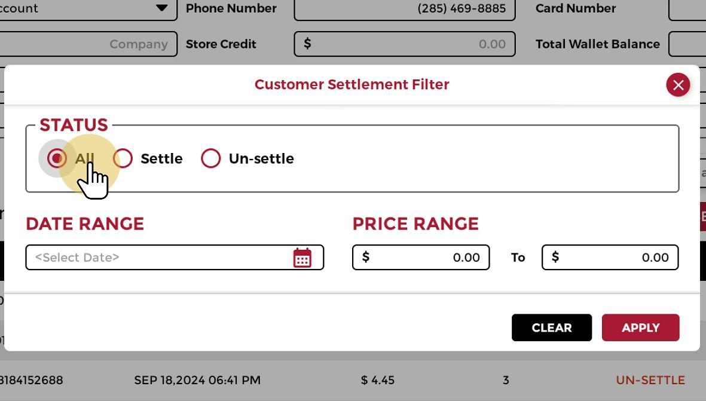Click the Card Number field
This screenshot has height=401, width=706.
tap(687, 9)
